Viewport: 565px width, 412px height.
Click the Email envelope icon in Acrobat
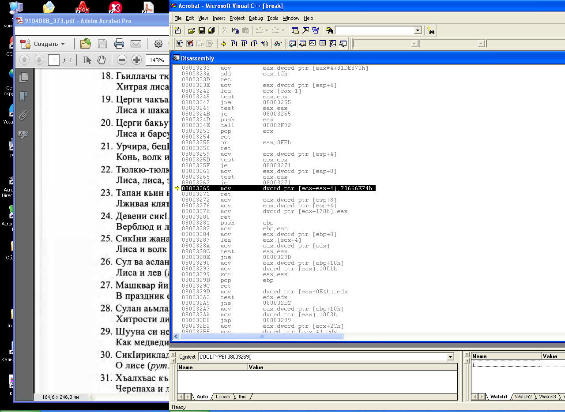tap(136, 44)
